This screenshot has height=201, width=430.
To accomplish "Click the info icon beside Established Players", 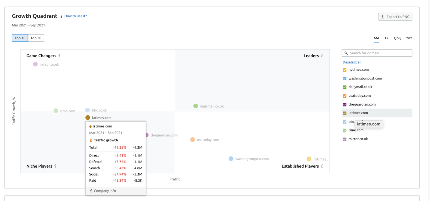I will click(x=322, y=166).
